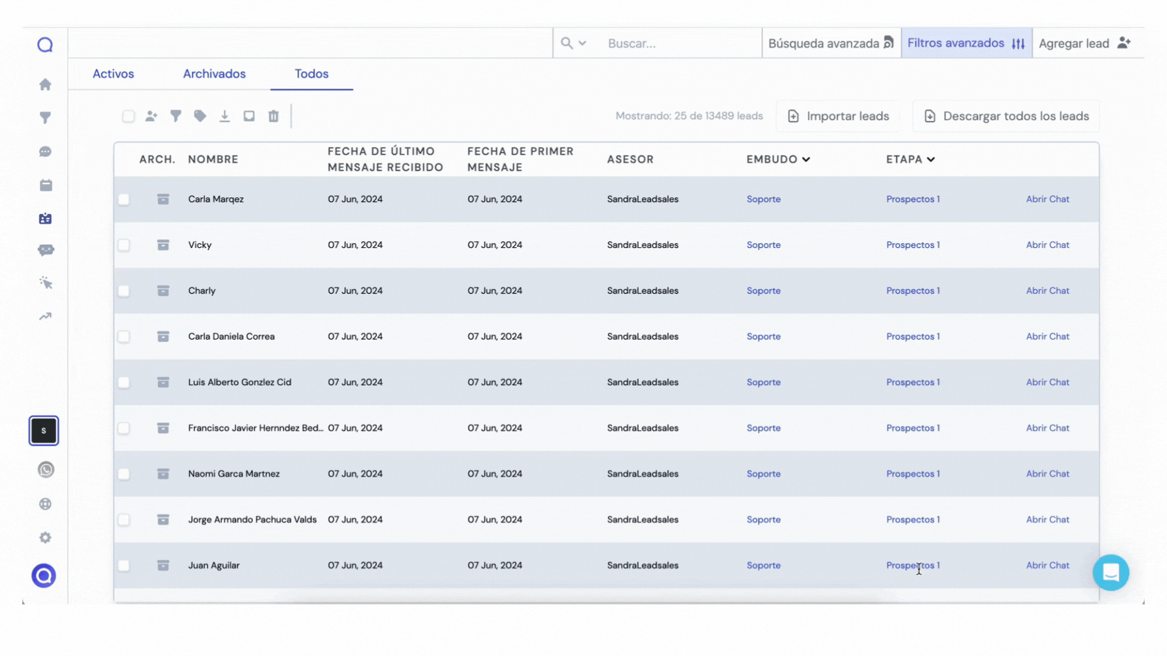The height and width of the screenshot is (656, 1167).
Task: Check the Francisco Javier Hernndez row checkbox
Action: pyautogui.click(x=124, y=428)
